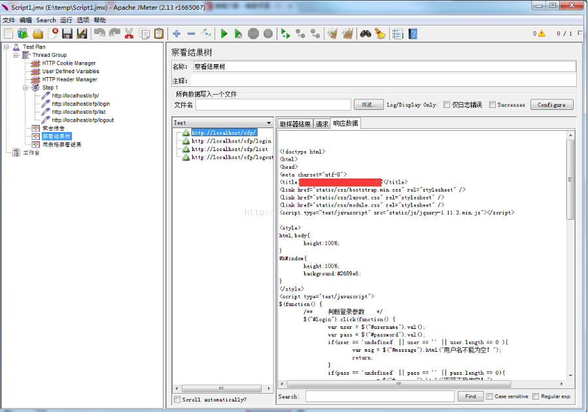Click the Open file folder icon
Screen dimensions: 588x412
tap(38, 34)
